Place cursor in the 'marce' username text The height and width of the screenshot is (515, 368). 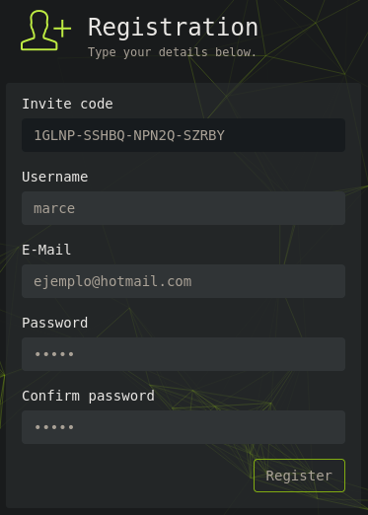(54, 208)
